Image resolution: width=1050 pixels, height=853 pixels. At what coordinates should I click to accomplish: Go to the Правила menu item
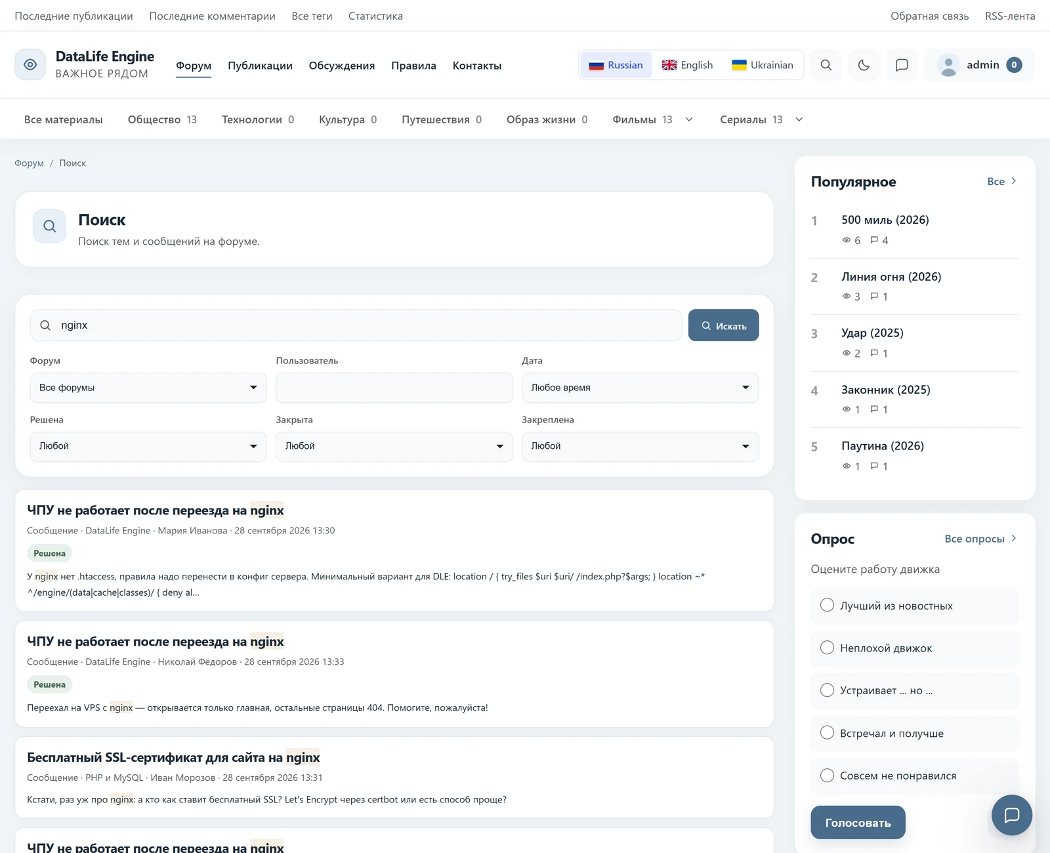(x=413, y=66)
